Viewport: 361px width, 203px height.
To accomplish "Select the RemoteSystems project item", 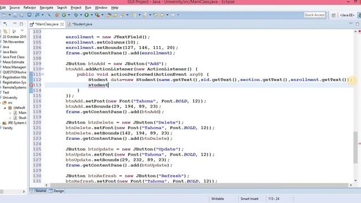I will pyautogui.click(x=14, y=87).
